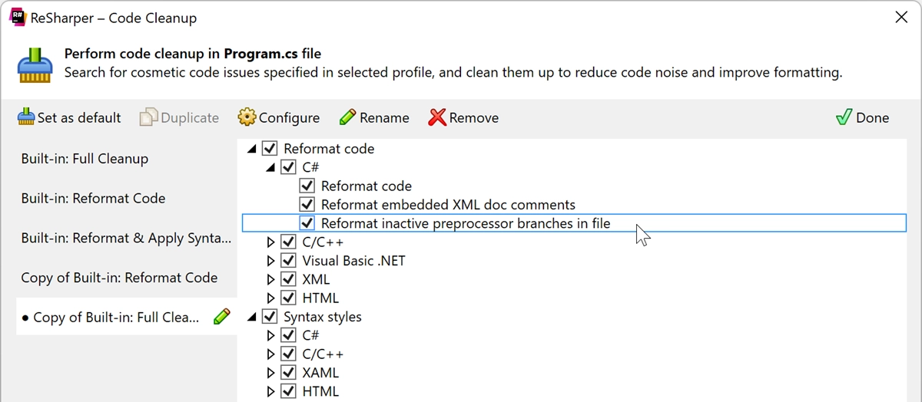This screenshot has height=402, width=922.
Task: Click the Configure gear icon
Action: [247, 117]
